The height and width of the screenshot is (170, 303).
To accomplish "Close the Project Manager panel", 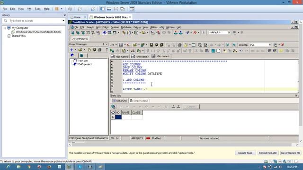I will click(x=107, y=44).
